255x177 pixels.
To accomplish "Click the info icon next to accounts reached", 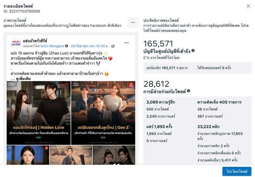I will click(193, 51).
